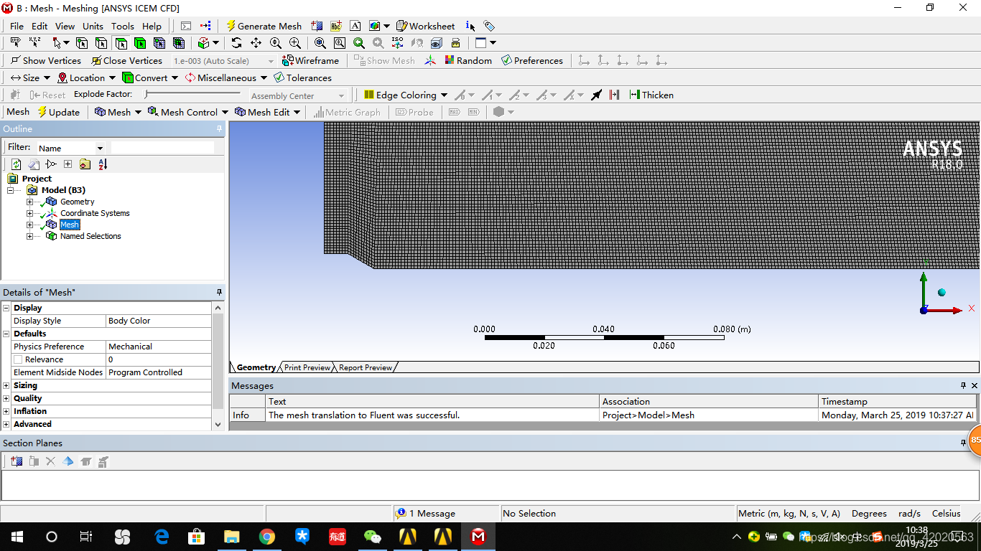Viewport: 981px width, 551px height.
Task: Open the Tools menu
Action: [x=122, y=26]
